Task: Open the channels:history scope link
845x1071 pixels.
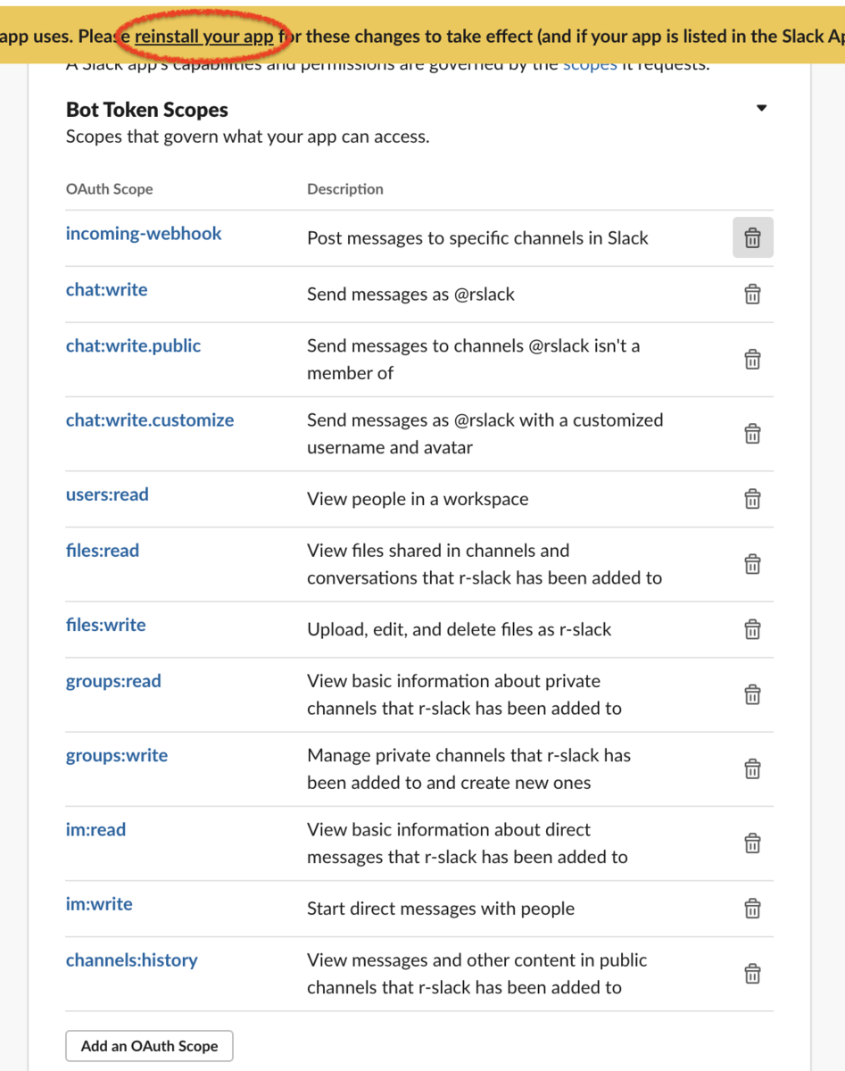Action: point(132,960)
